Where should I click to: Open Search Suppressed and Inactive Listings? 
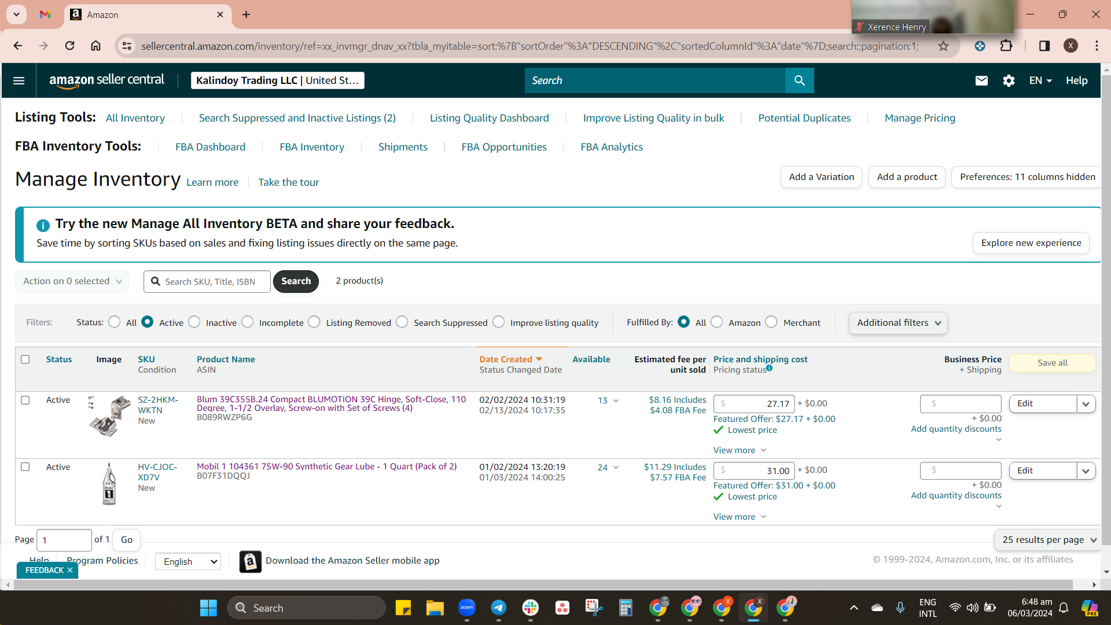297,118
